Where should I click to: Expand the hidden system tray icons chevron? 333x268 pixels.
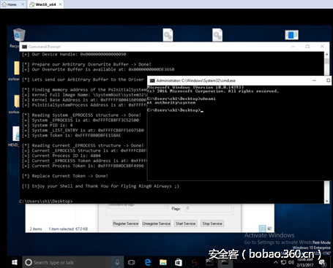click(276, 262)
